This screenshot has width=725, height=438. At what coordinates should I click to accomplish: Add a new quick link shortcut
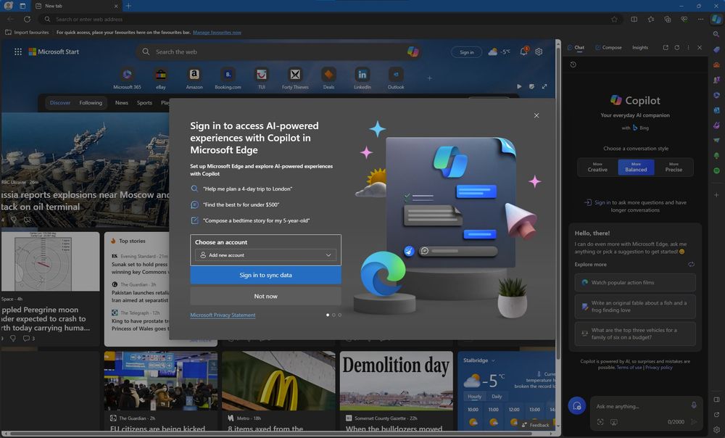[x=429, y=78]
